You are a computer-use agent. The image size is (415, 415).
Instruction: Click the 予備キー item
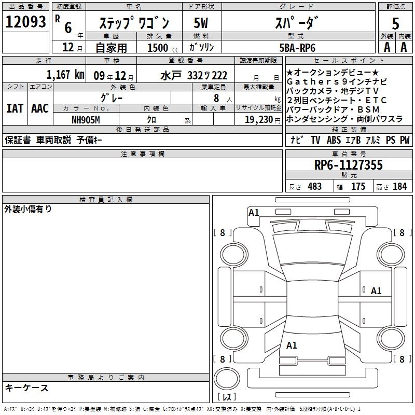[x=89, y=140]
